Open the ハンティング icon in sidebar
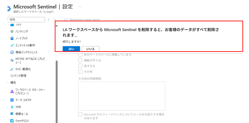Image resolution: width=249 pixels, height=123 pixels. pos(12,31)
